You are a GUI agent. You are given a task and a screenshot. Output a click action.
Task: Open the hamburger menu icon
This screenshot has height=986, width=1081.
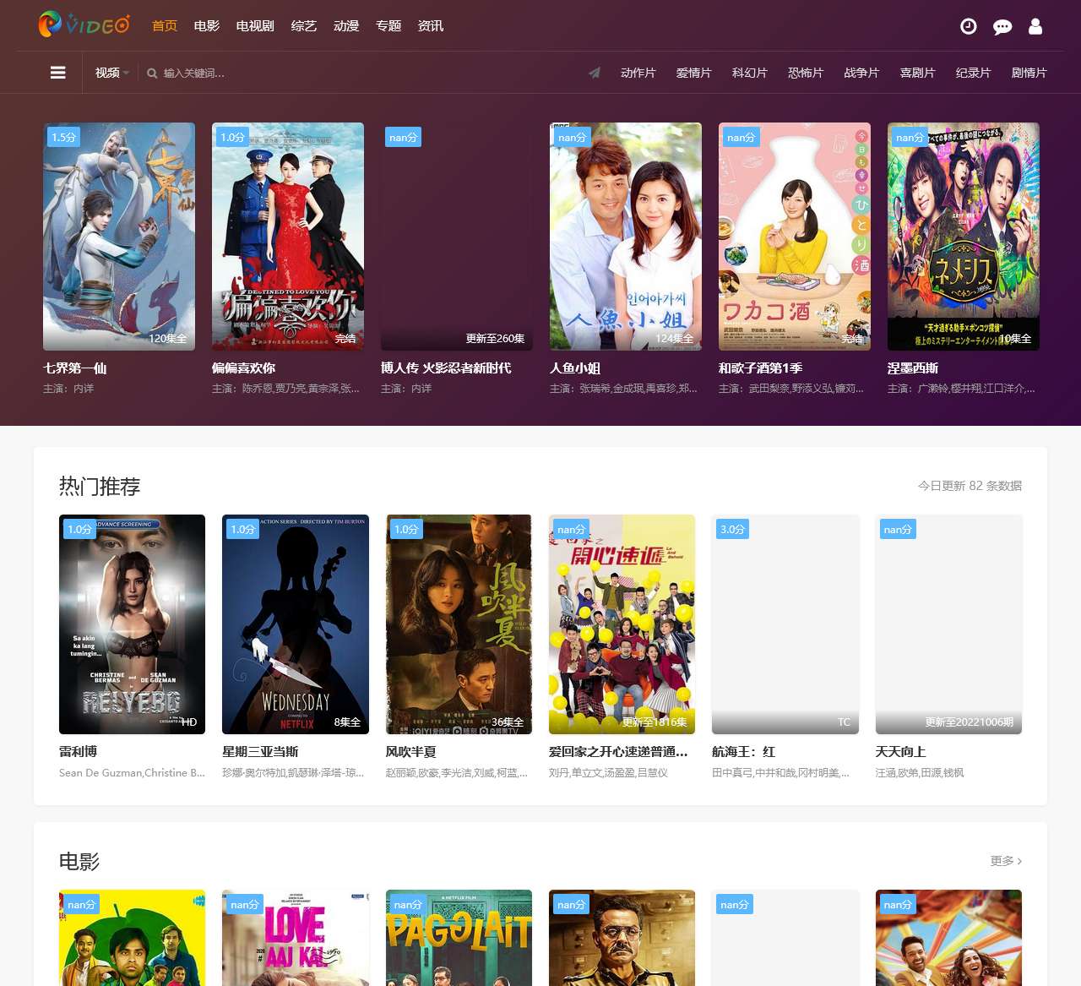click(x=57, y=73)
